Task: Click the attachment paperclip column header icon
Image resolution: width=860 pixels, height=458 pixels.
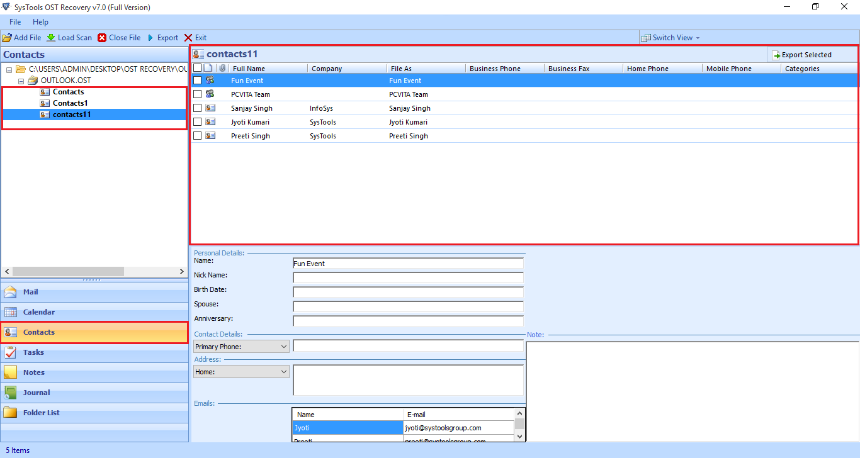Action: [x=222, y=68]
